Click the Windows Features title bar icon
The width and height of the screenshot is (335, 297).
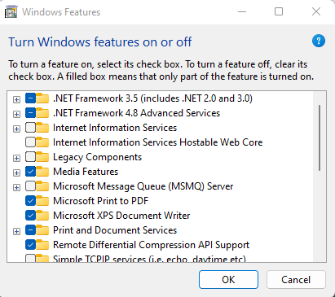pyautogui.click(x=11, y=12)
